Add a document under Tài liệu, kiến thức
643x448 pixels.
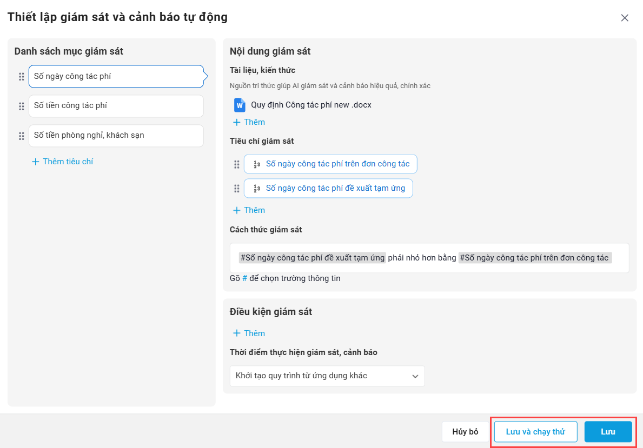click(x=249, y=122)
